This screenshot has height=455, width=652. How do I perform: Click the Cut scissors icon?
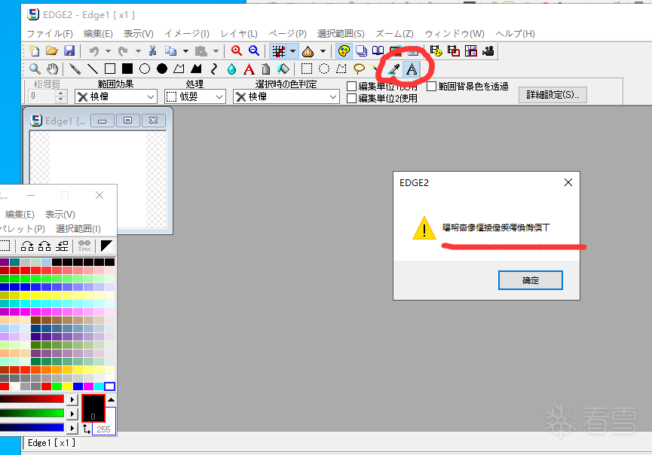[152, 51]
